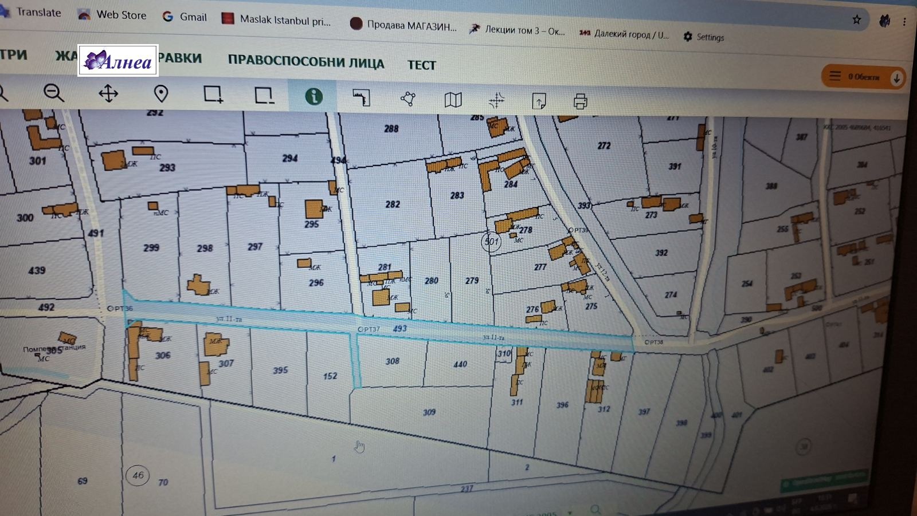This screenshot has height=516, width=917.
Task: Open the Gmail bookmark
Action: (185, 17)
